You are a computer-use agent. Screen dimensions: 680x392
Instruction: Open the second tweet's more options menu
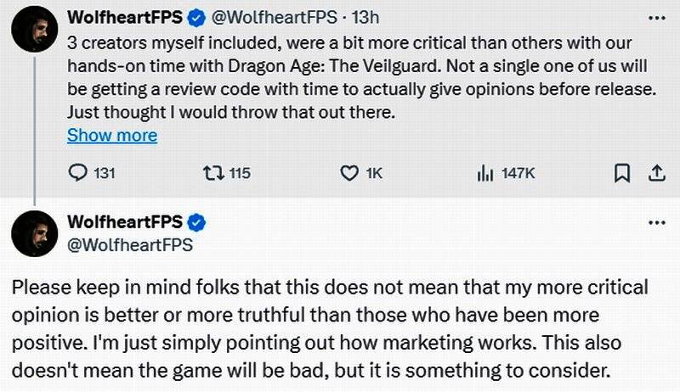click(656, 222)
